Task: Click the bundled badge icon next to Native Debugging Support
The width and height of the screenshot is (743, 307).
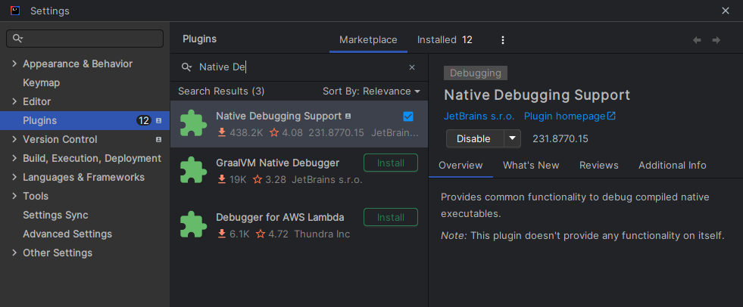Action: click(x=348, y=116)
